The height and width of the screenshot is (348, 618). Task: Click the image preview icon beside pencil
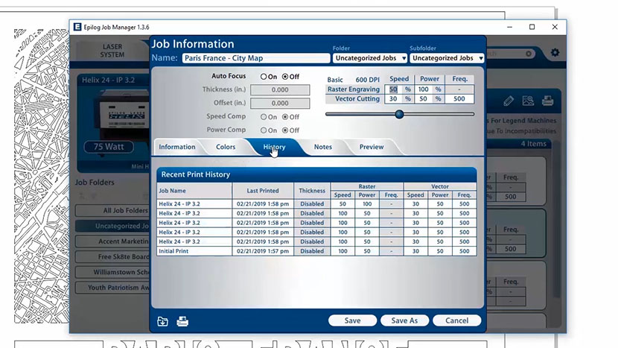pos(528,101)
